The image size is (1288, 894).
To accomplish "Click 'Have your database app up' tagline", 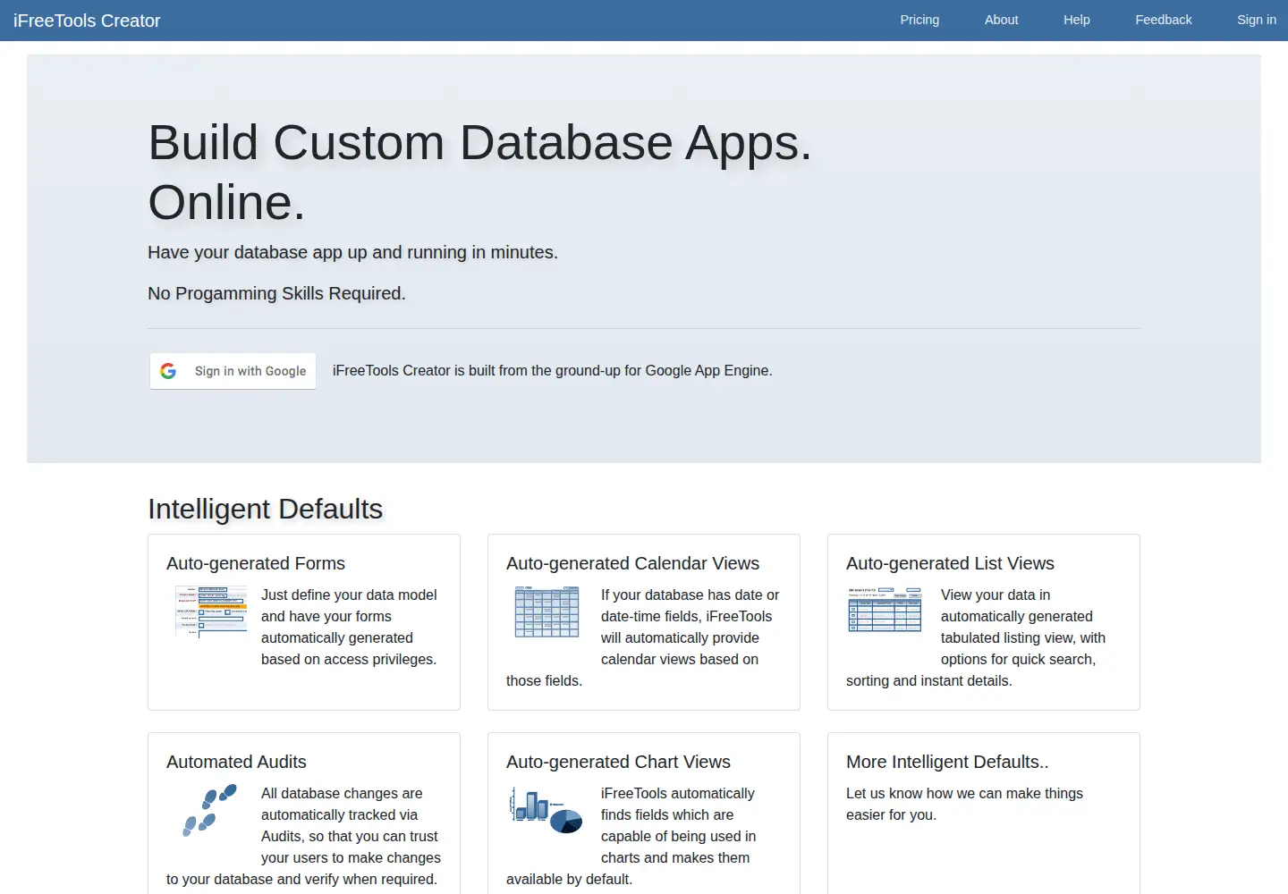I will [x=352, y=252].
